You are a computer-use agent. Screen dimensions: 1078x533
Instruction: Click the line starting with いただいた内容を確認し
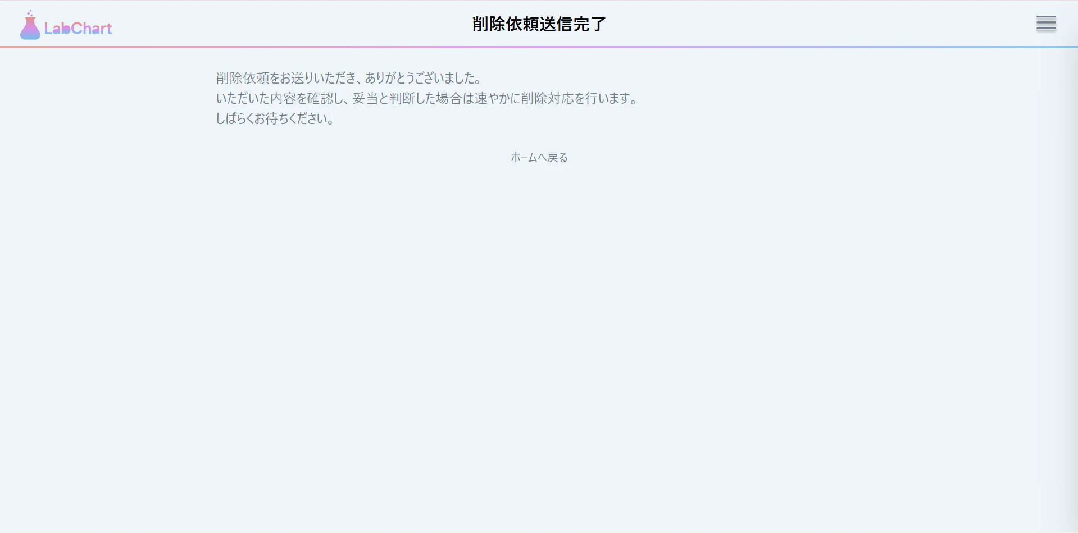pos(427,98)
